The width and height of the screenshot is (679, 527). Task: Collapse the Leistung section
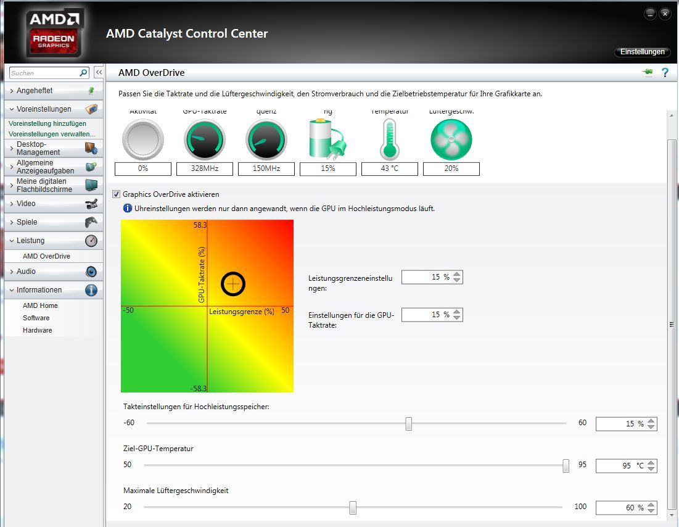pos(12,241)
